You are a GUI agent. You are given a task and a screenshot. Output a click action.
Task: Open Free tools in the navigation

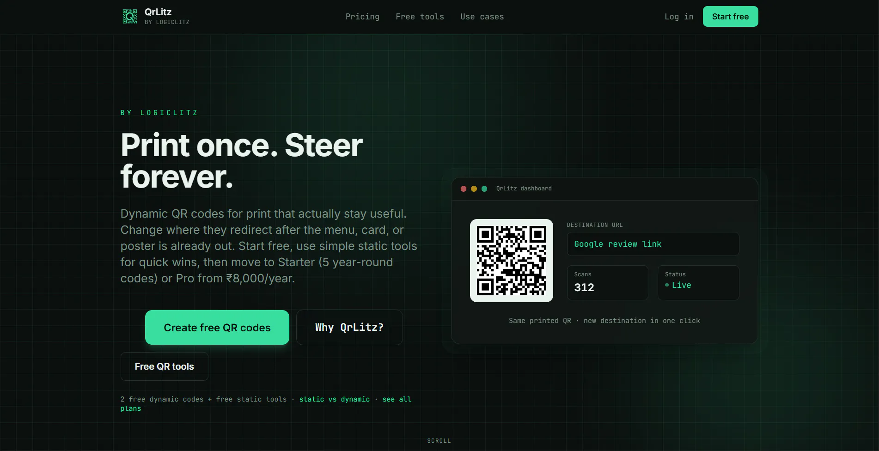[x=420, y=17]
